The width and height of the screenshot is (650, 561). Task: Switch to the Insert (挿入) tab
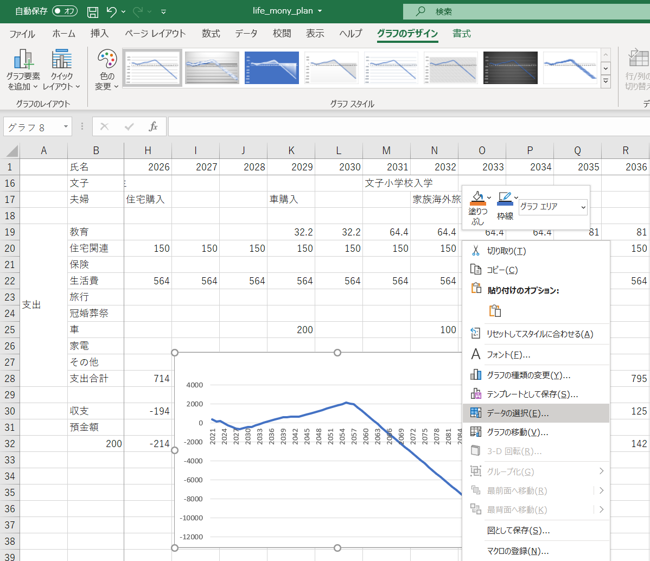(x=99, y=34)
